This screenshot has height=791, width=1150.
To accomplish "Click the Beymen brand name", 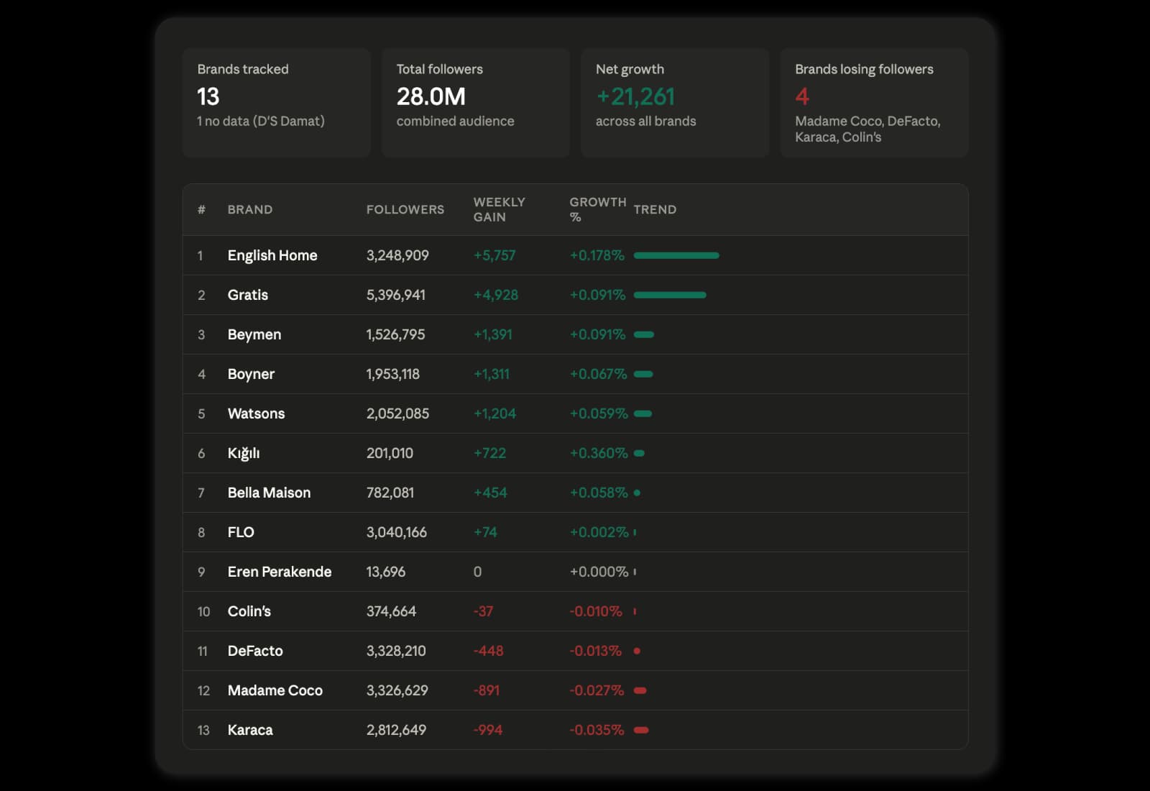I will [254, 334].
